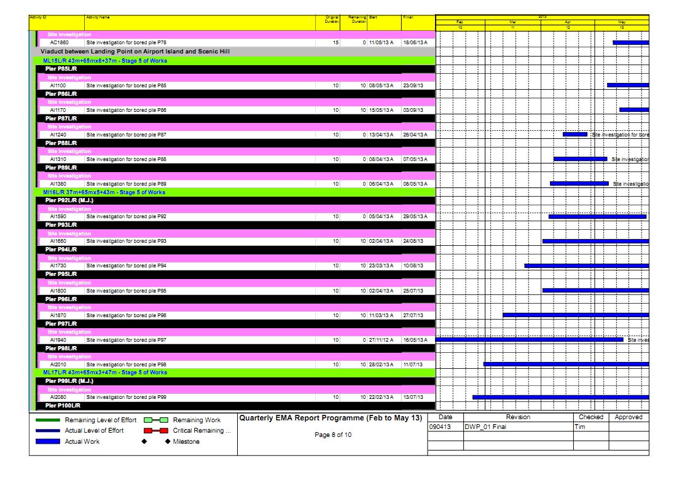This screenshot has width=690, height=488.
Task: Click the Start column header
Action: pos(384,23)
